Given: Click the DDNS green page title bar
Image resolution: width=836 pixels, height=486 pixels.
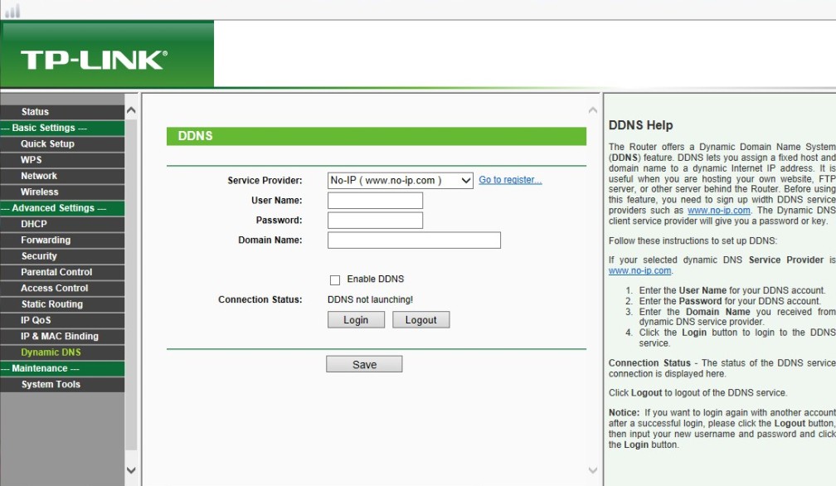Looking at the screenshot, I should click(x=377, y=136).
